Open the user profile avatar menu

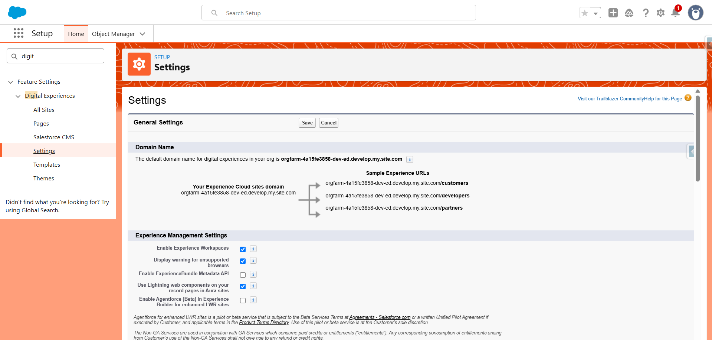point(696,13)
